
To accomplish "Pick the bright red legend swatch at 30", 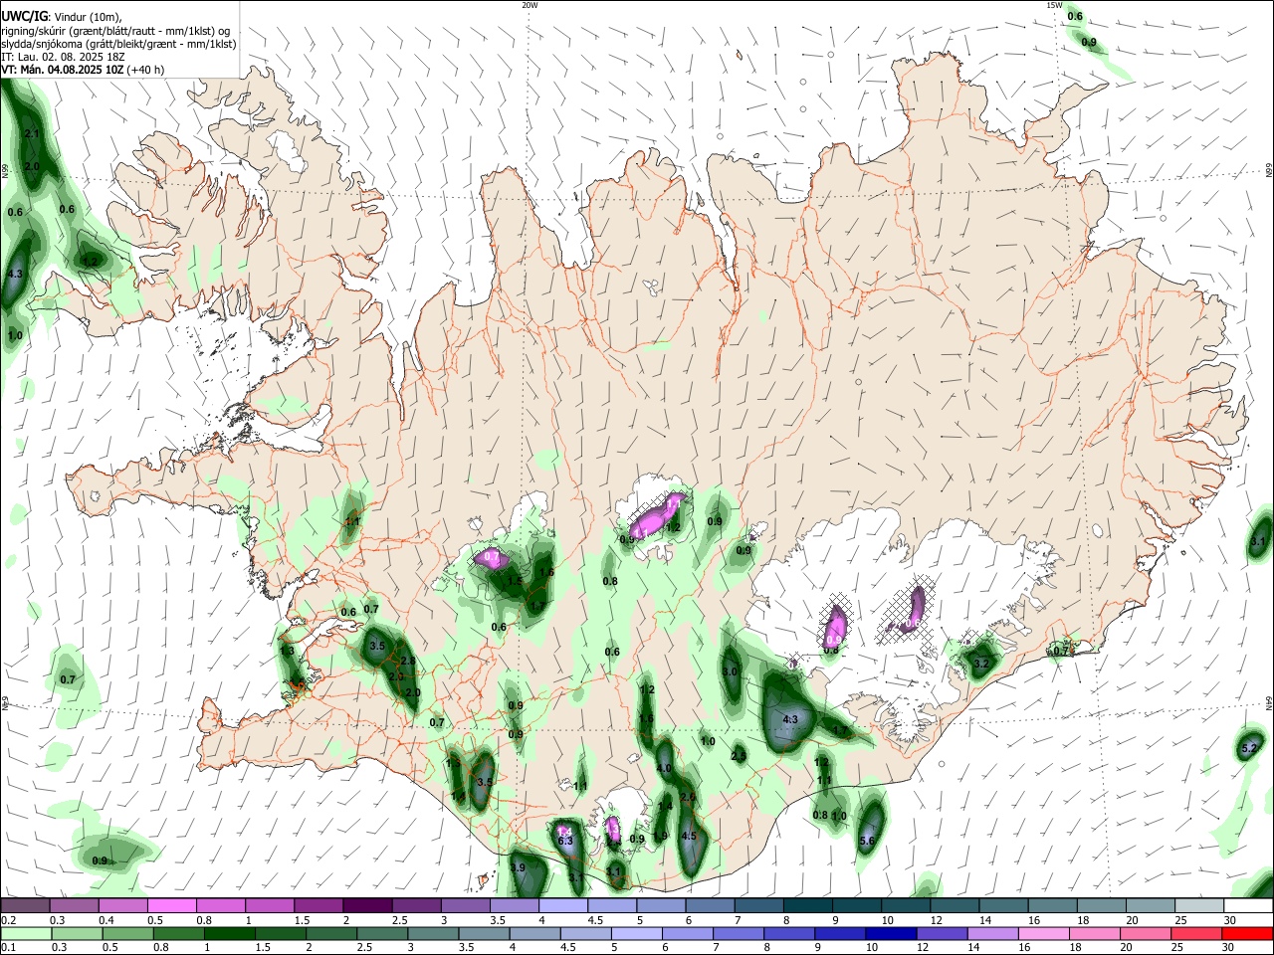I will point(1247,933).
